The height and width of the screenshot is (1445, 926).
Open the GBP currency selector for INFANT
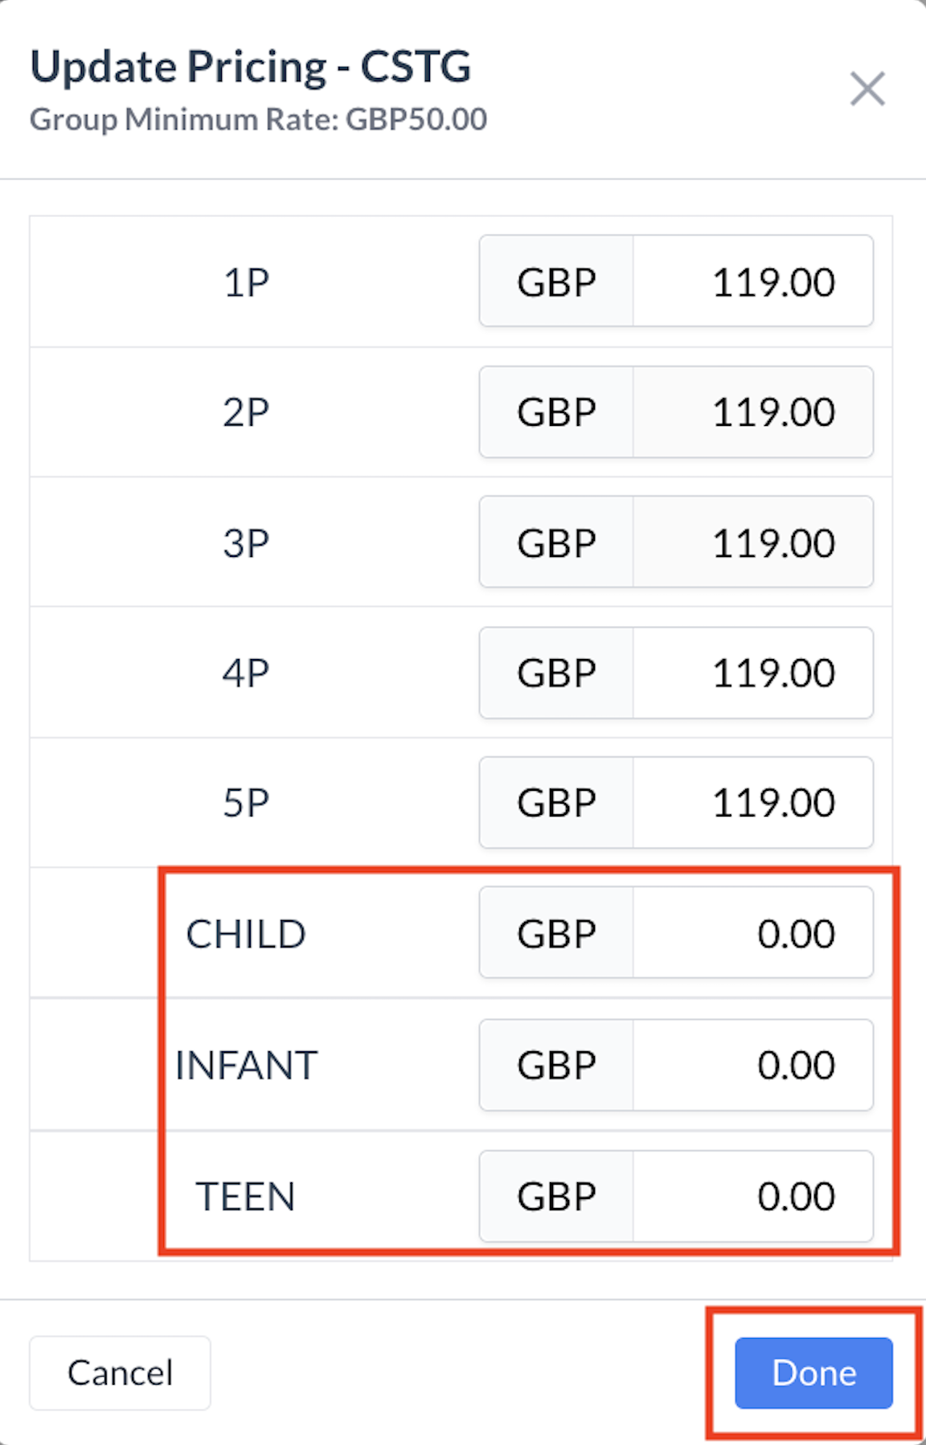[555, 1065]
